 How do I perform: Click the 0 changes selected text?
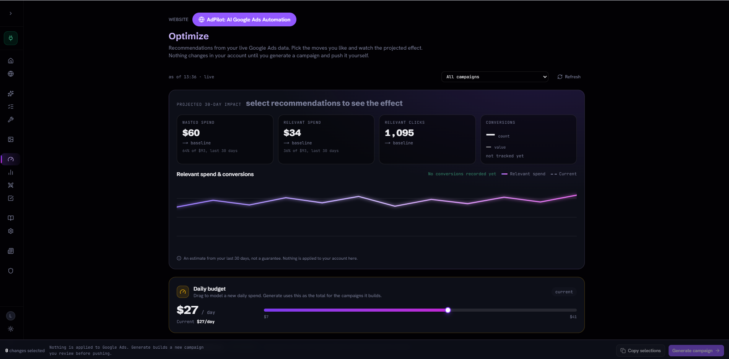tap(25, 351)
